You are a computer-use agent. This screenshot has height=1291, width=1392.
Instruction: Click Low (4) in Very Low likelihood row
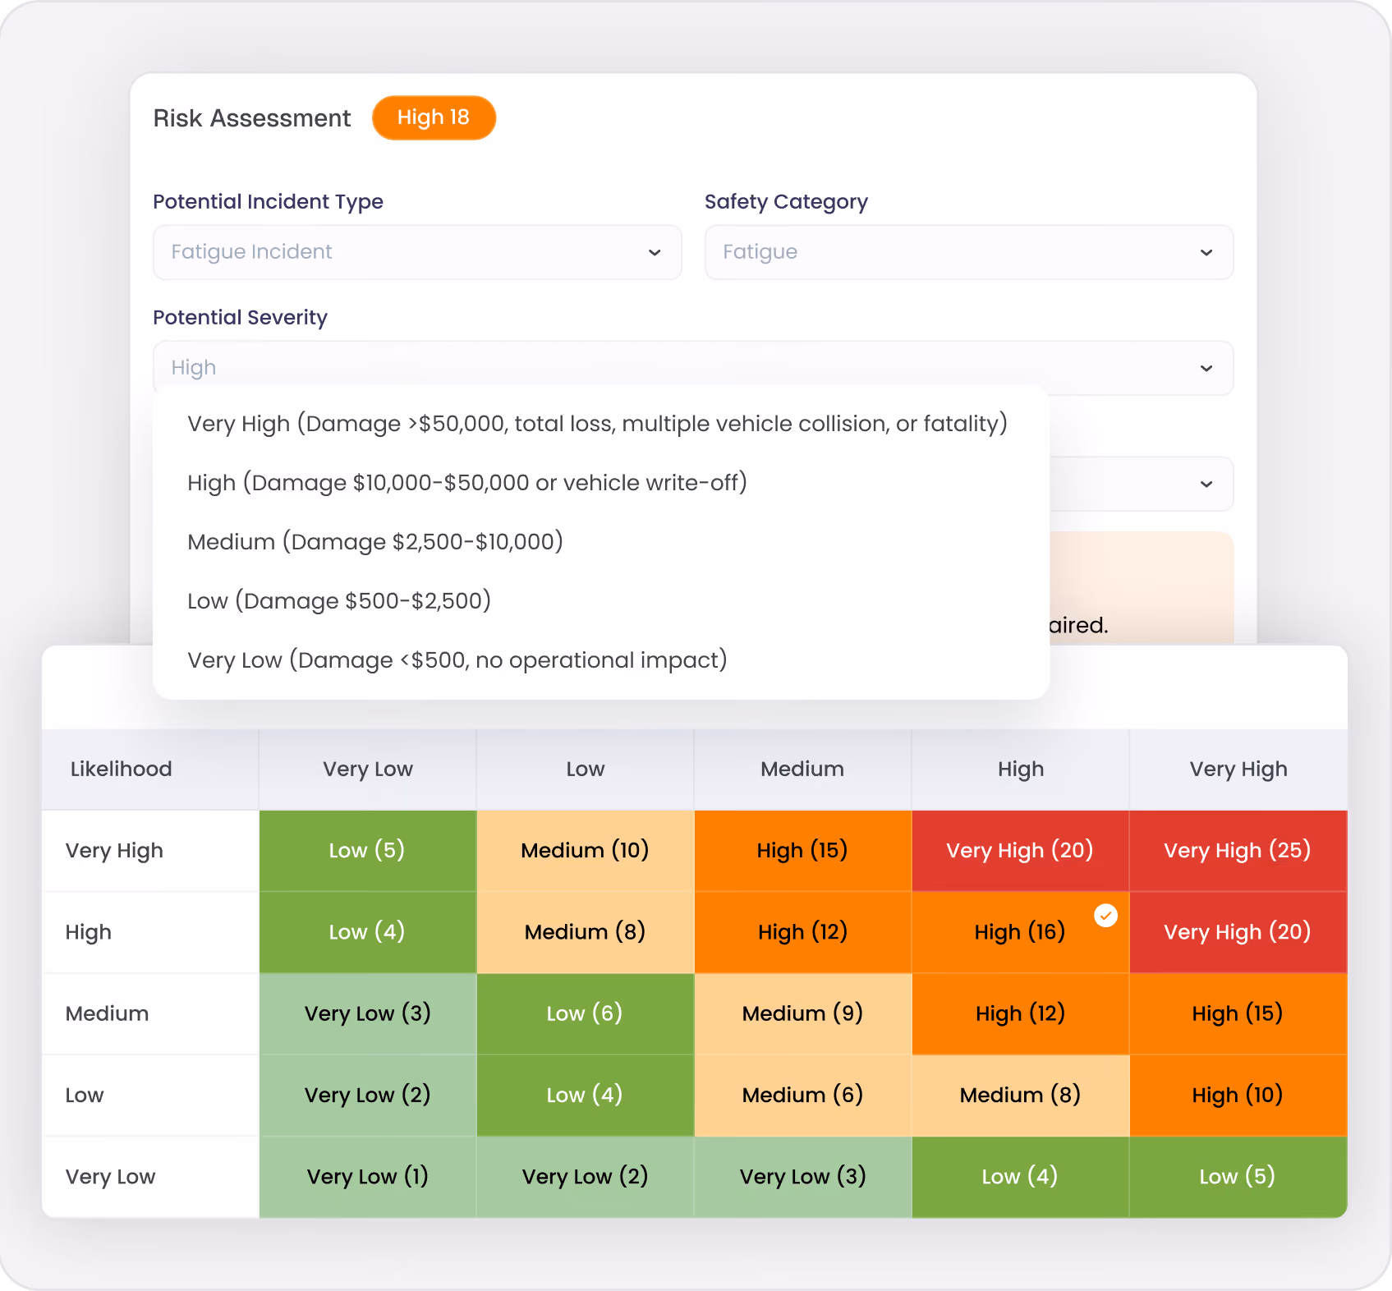pyautogui.click(x=1020, y=1177)
